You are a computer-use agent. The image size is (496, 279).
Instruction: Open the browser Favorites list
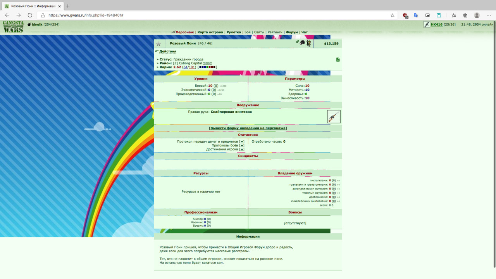[x=454, y=15]
